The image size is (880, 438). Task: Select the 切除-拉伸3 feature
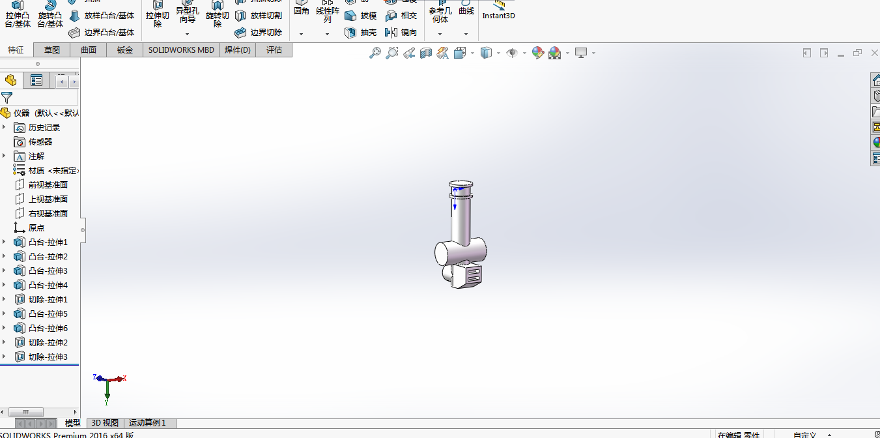pos(41,357)
